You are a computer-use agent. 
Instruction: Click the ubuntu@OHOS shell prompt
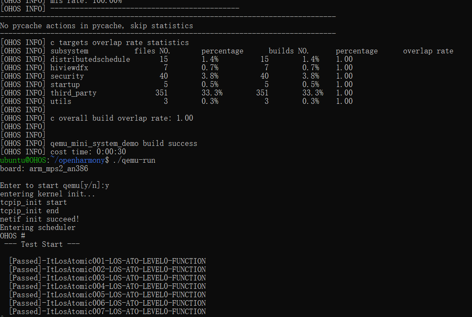[x=23, y=160]
